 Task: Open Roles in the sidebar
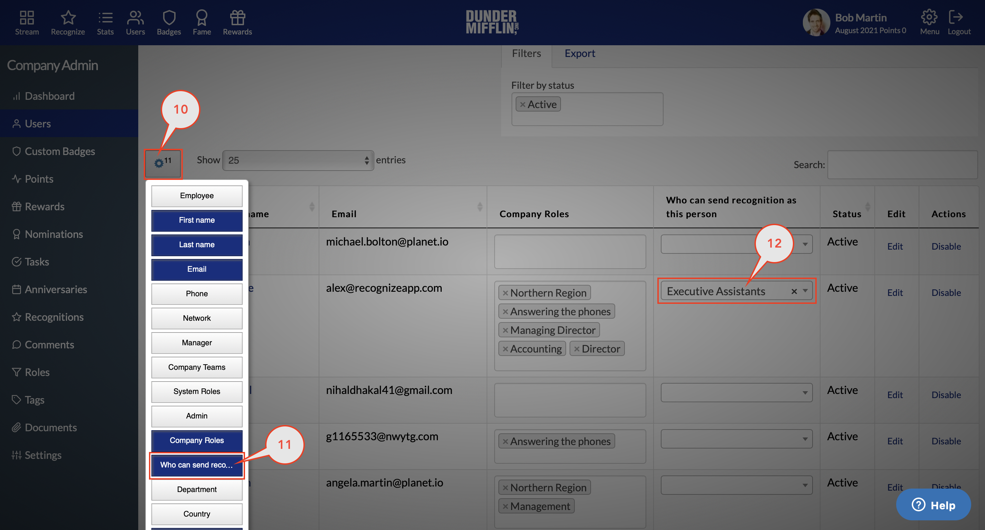coord(69,372)
